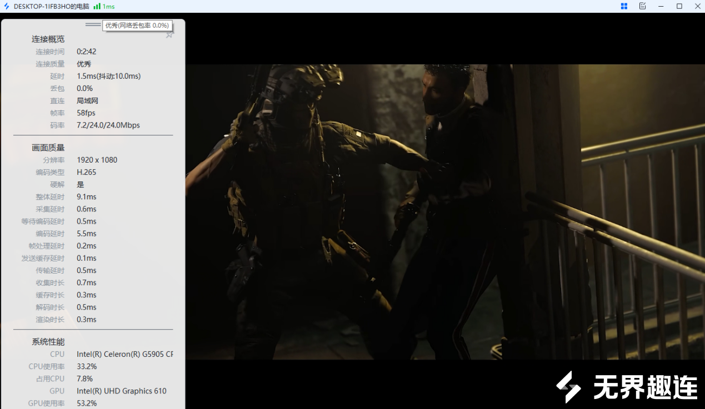
Task: Click the blue lightning app logo
Action: coord(7,6)
